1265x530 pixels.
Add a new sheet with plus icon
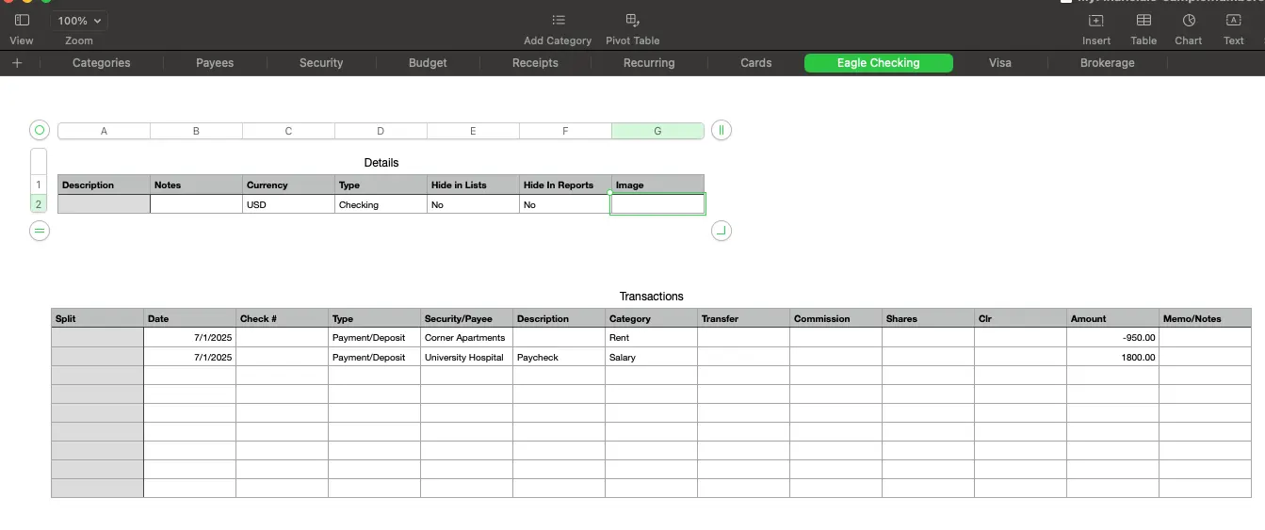(x=17, y=63)
